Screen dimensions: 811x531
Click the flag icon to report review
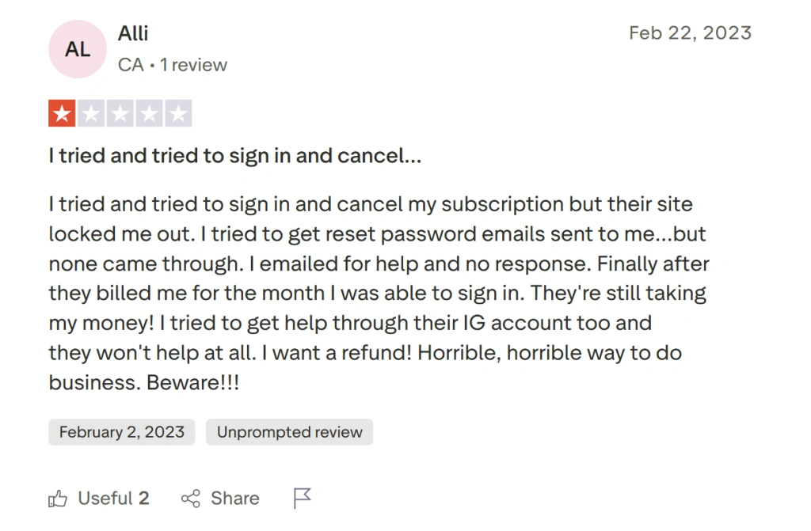point(302,498)
